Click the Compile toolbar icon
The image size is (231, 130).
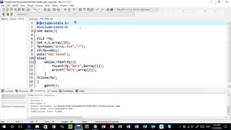pos(80,10)
